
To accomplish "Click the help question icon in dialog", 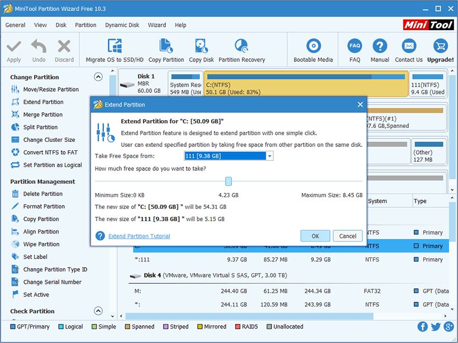I will [x=100, y=236].
